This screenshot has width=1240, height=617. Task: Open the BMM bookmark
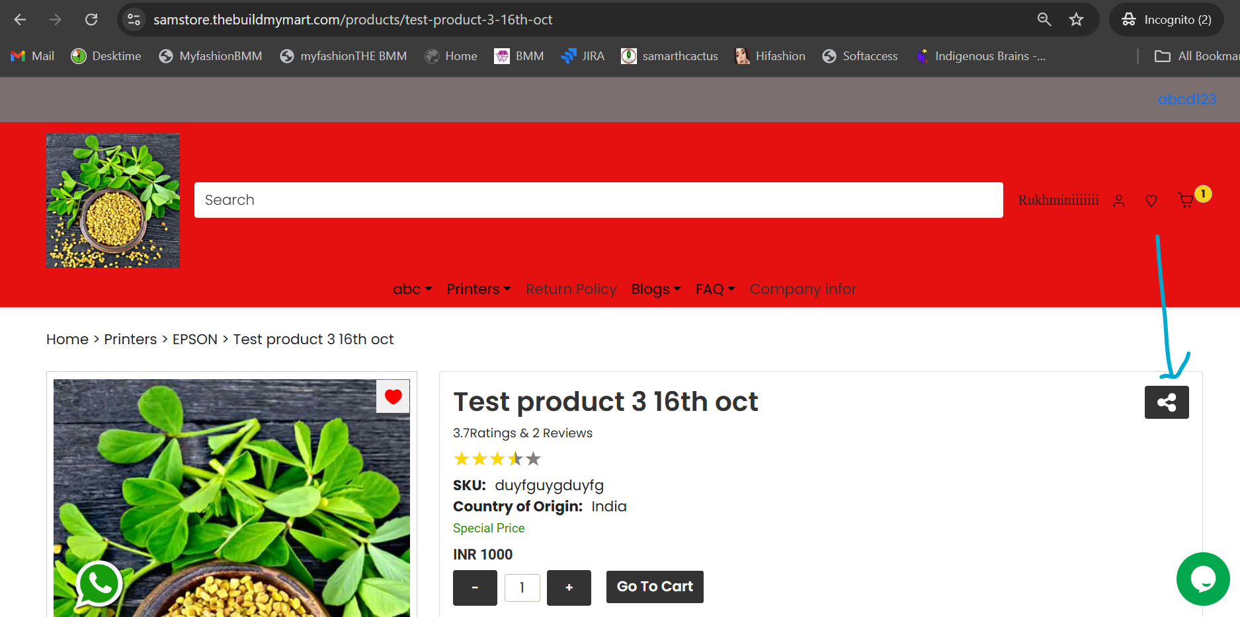(x=519, y=56)
